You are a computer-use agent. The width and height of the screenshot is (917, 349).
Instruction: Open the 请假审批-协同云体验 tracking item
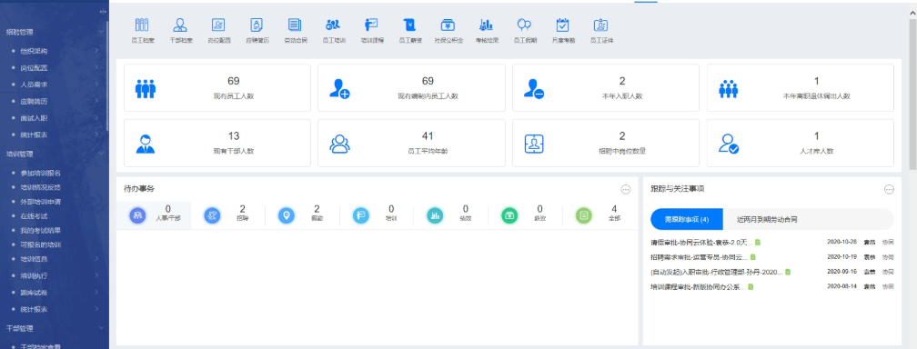(701, 242)
